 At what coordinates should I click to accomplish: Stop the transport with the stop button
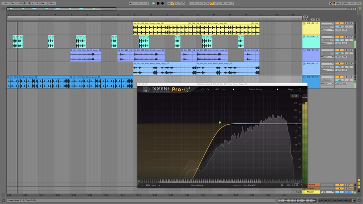pos(158,3)
